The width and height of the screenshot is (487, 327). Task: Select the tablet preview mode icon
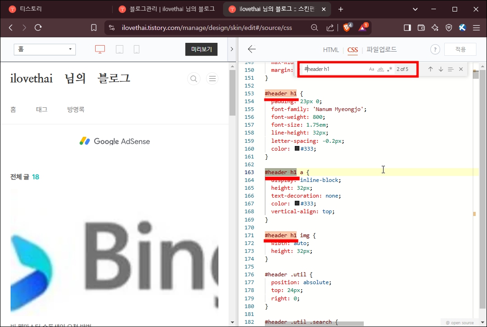[119, 49]
